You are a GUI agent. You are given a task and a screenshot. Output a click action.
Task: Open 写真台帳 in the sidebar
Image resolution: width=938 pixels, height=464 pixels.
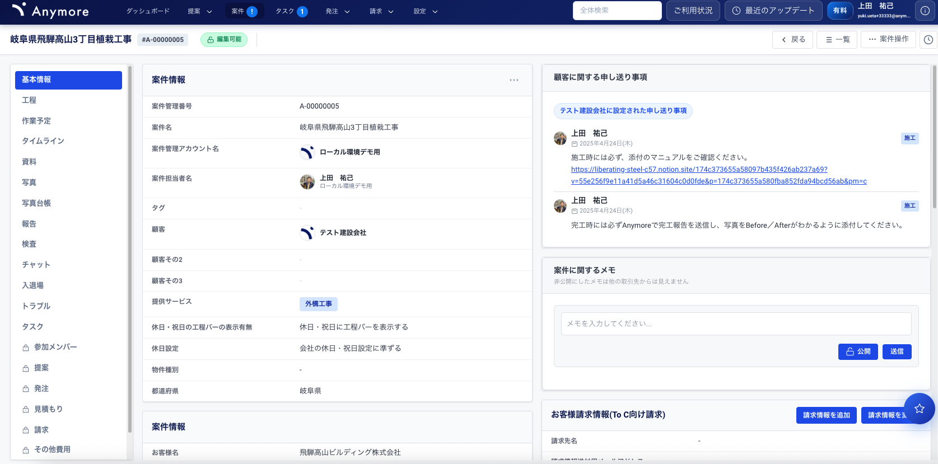(68, 203)
